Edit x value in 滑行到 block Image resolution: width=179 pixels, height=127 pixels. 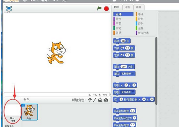tap(144, 99)
